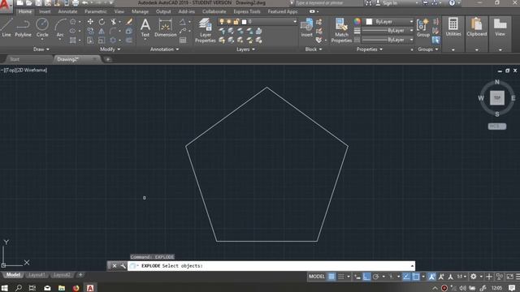Select the Polyline tool
520x292 pixels.
coord(23,27)
